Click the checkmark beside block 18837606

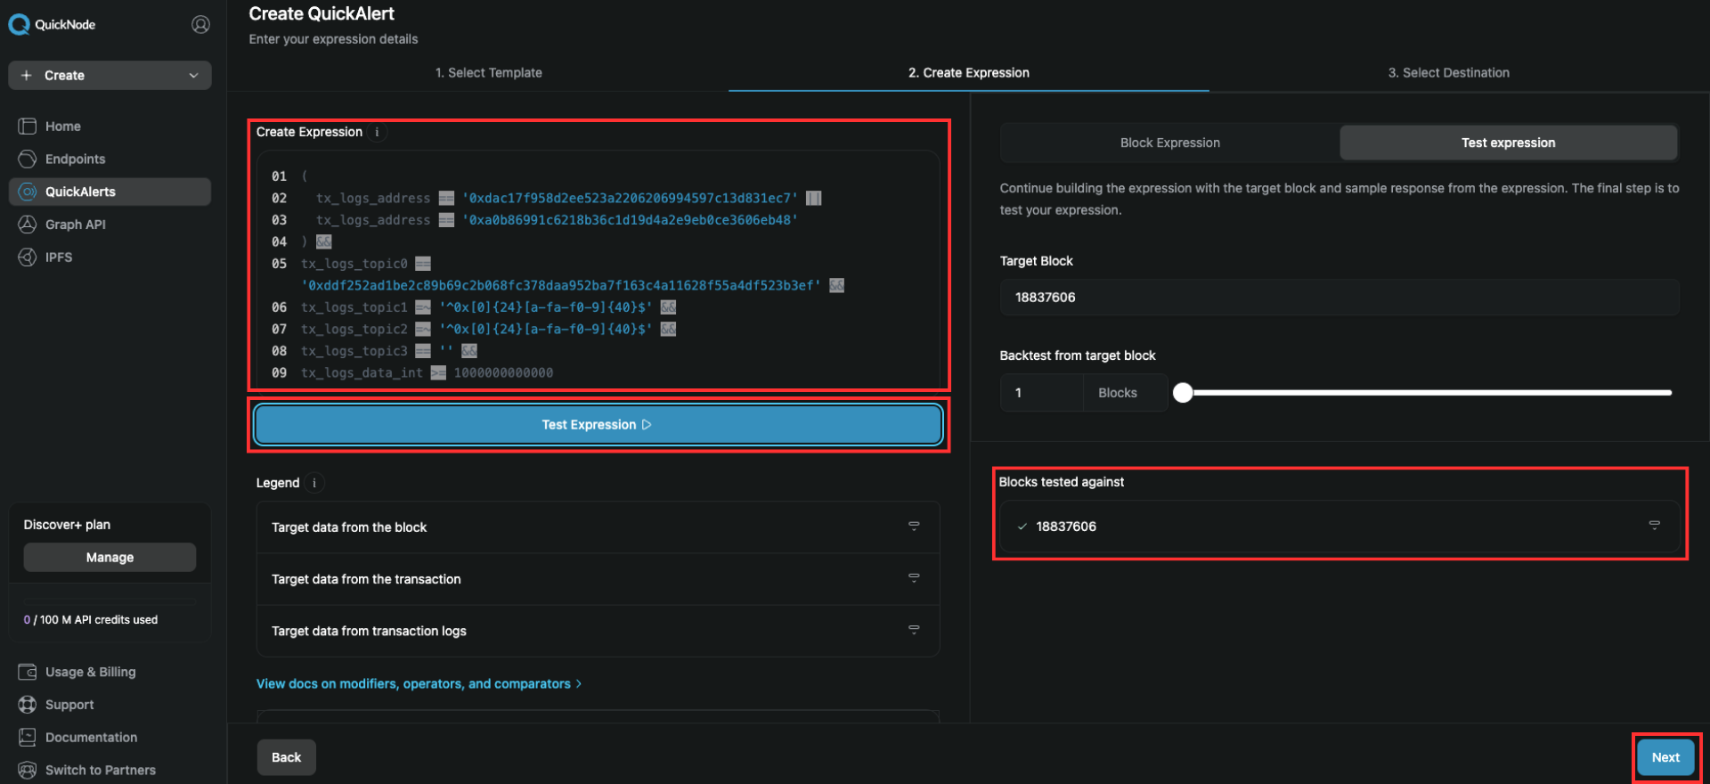point(1022,527)
